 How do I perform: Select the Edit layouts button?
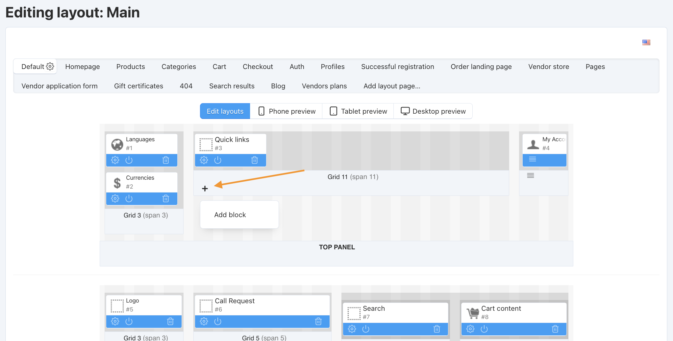225,111
